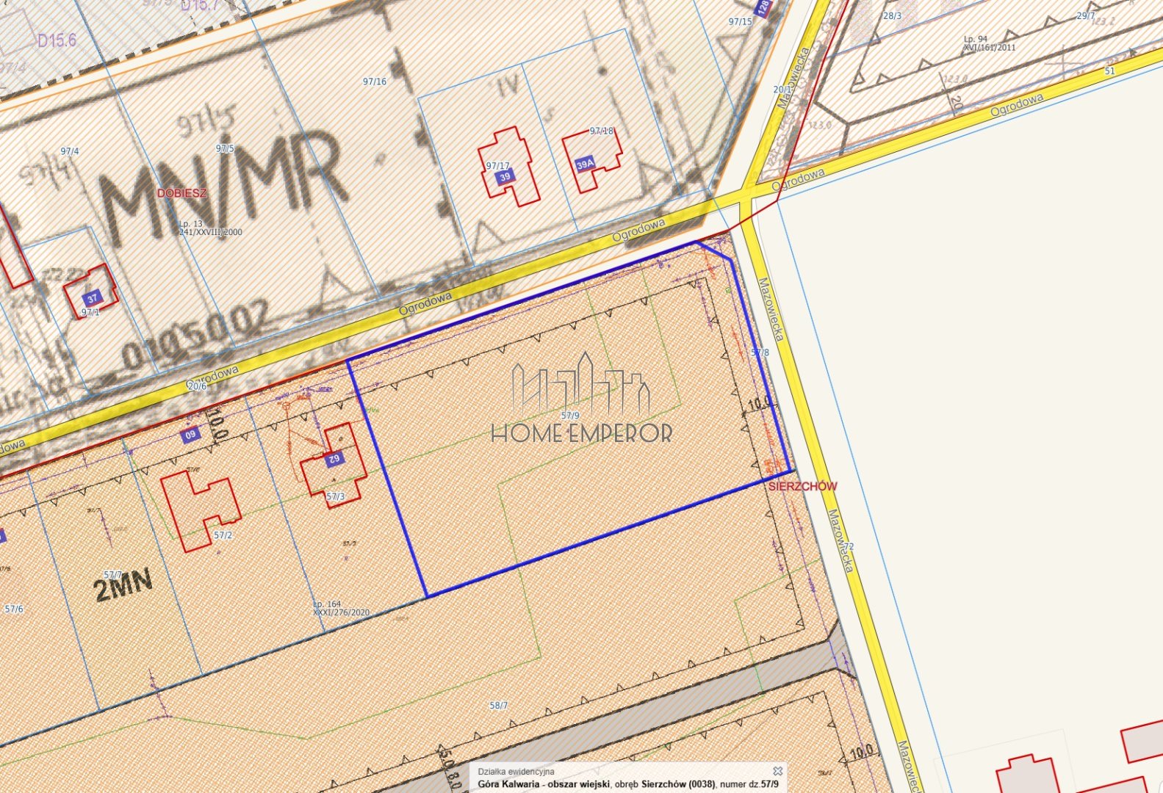Click the parcel label 72
The image size is (1163, 793).
point(849,546)
